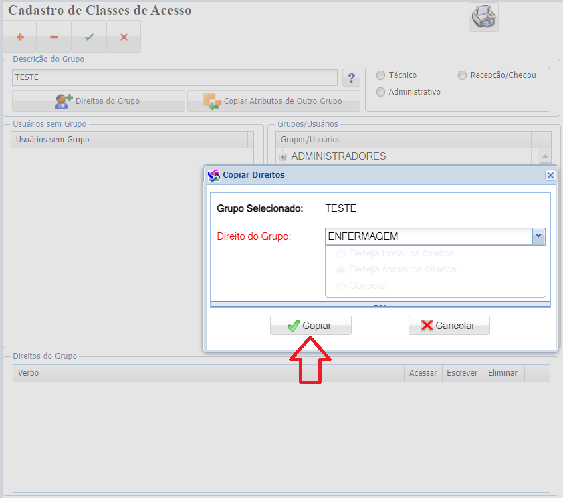Click the Copiar button

click(310, 326)
